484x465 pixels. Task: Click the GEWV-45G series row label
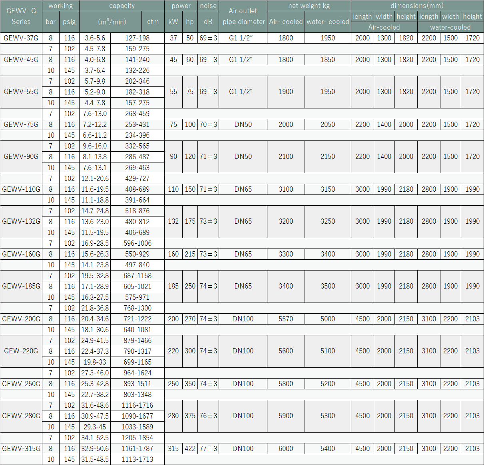(x=21, y=60)
